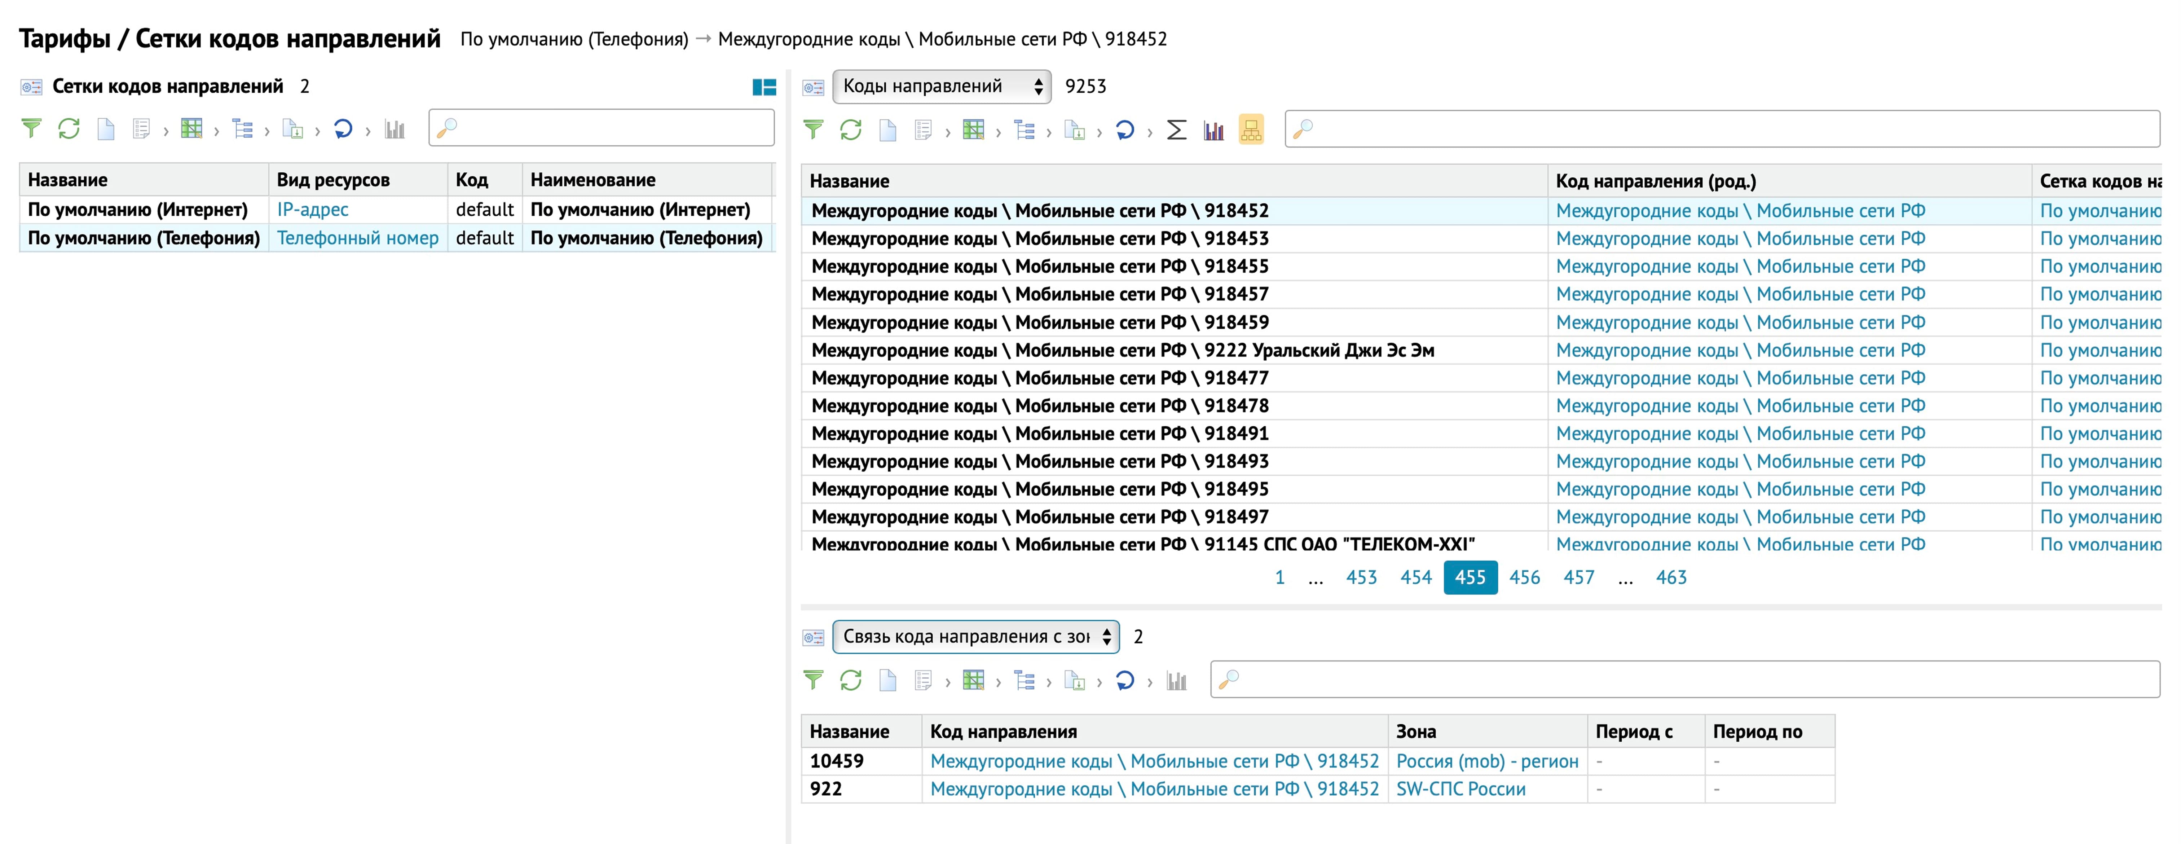
Task: Open direction code link in row 10459
Action: (x=1155, y=761)
